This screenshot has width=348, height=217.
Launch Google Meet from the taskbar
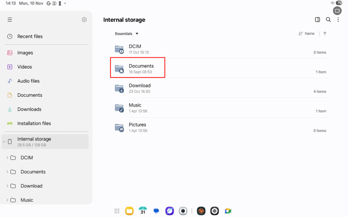pyautogui.click(x=228, y=211)
